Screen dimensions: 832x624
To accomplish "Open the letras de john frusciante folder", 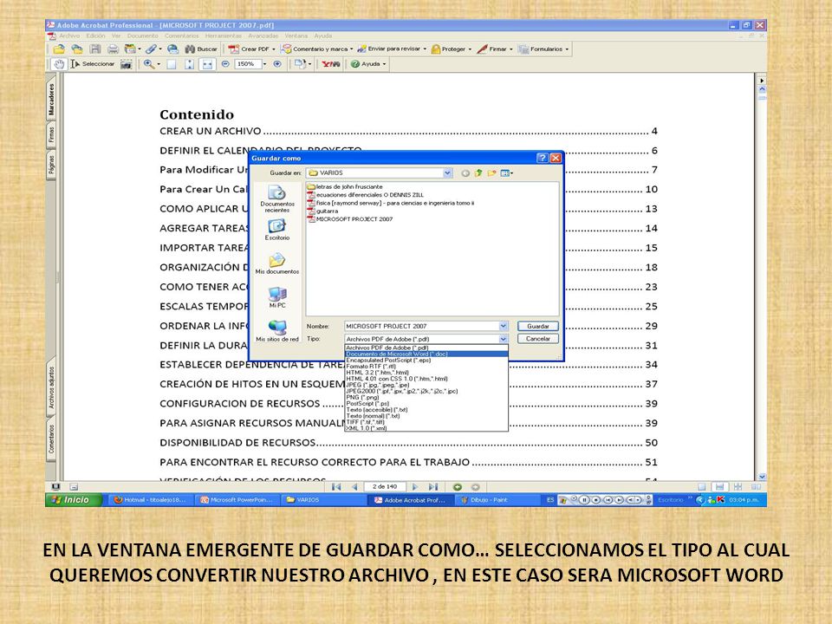I will 345,187.
